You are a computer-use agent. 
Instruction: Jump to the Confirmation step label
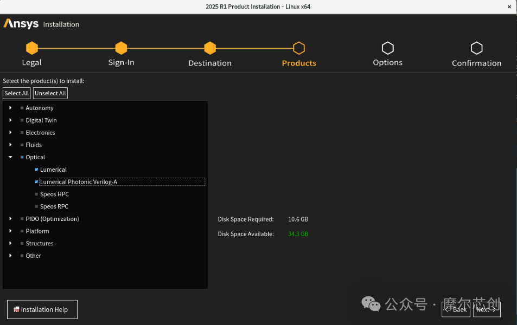coord(477,63)
